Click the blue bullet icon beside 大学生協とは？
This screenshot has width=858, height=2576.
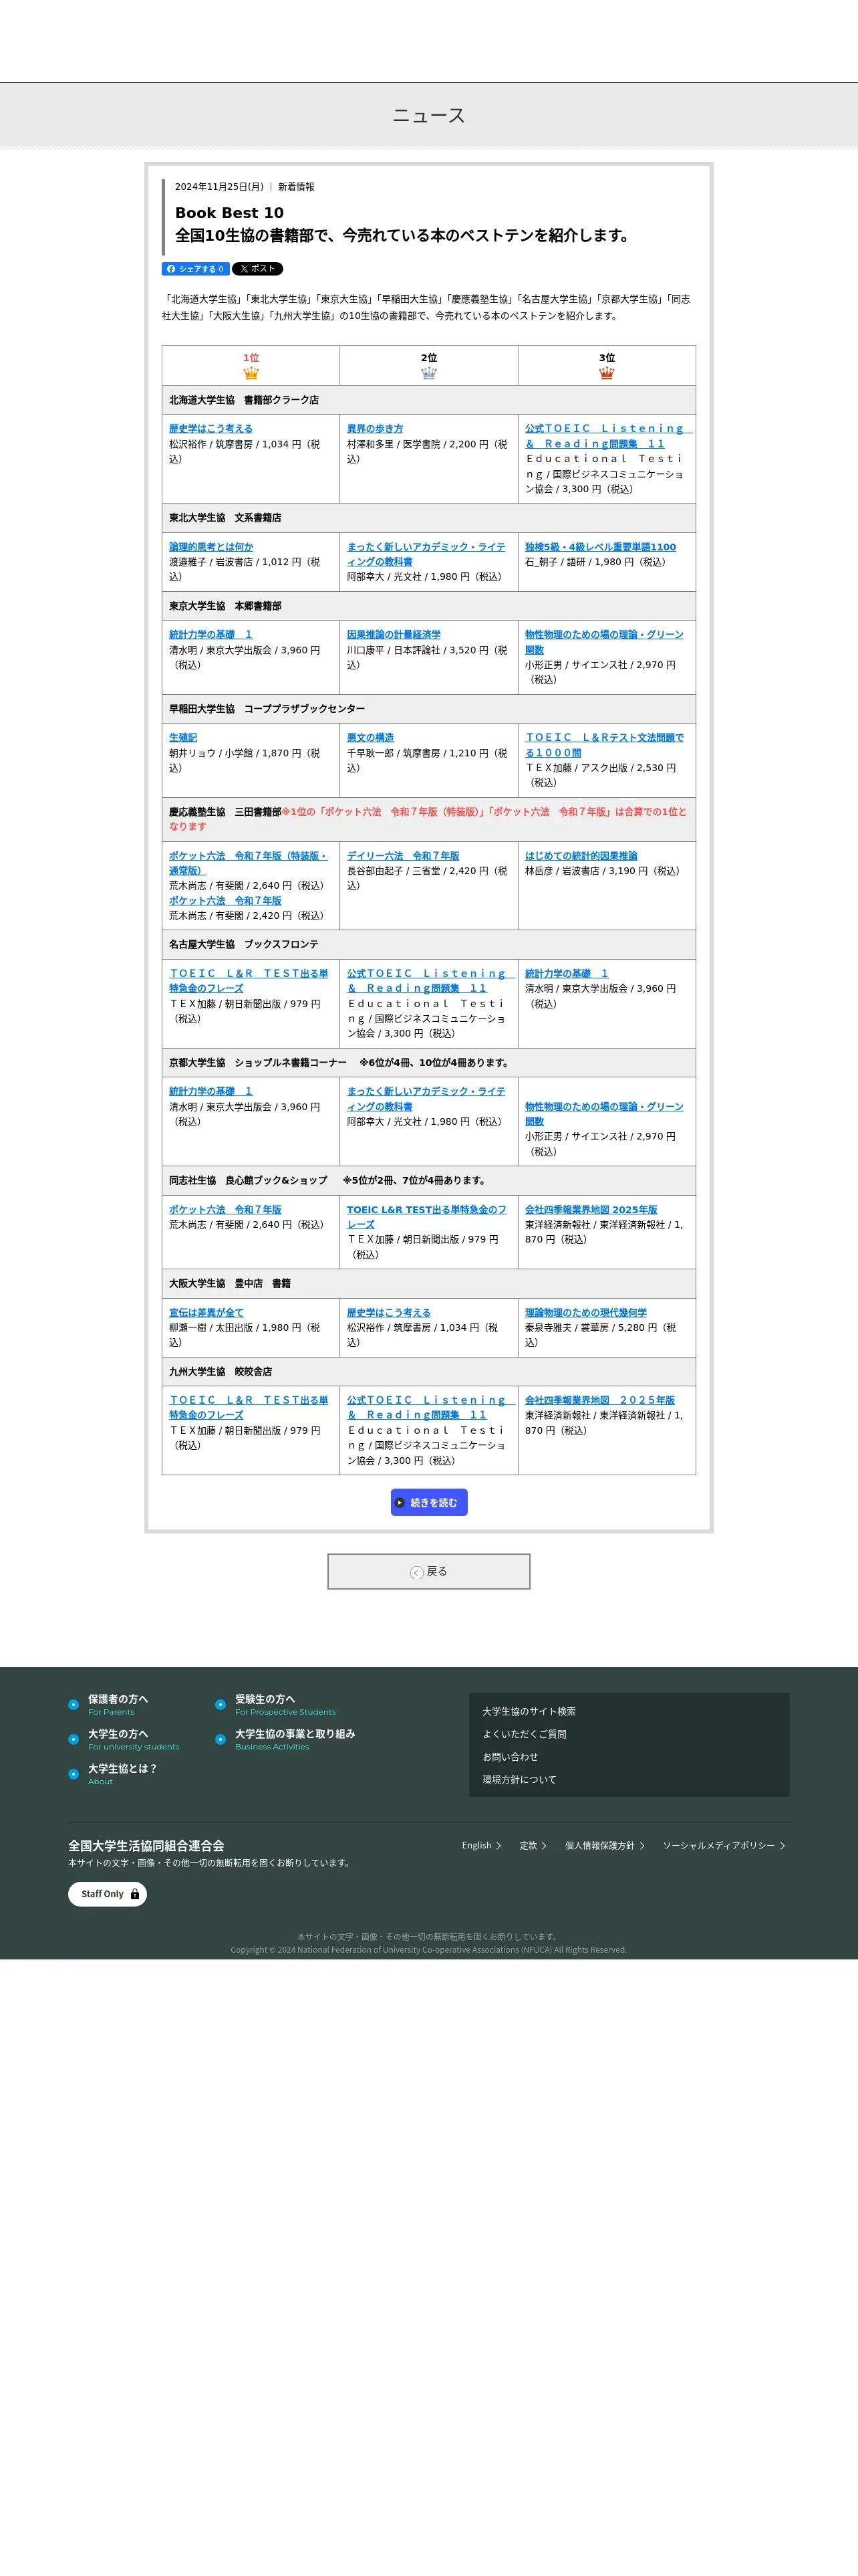pyautogui.click(x=73, y=1775)
